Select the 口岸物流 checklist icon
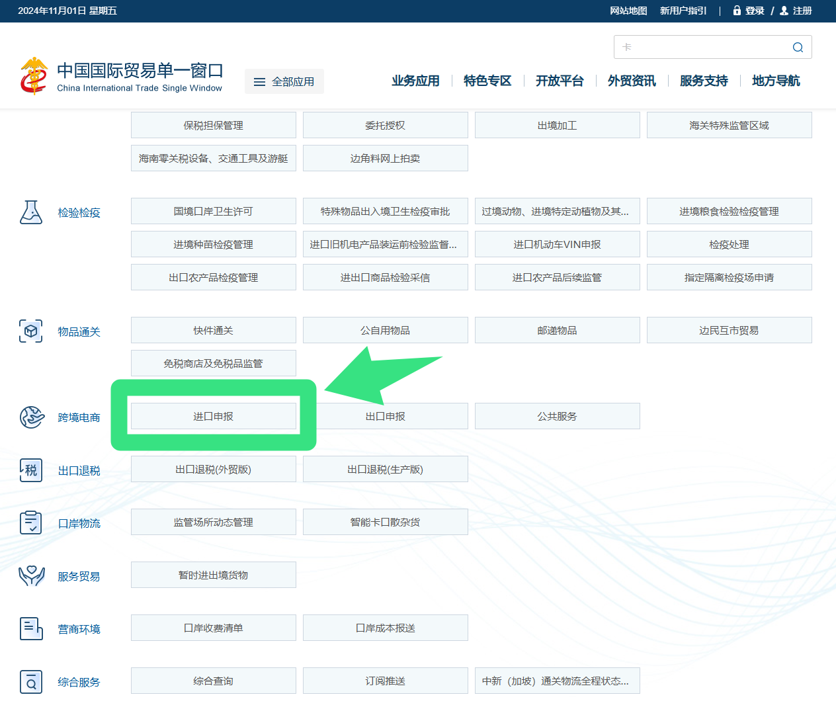This screenshot has height=713, width=836. pyautogui.click(x=31, y=522)
